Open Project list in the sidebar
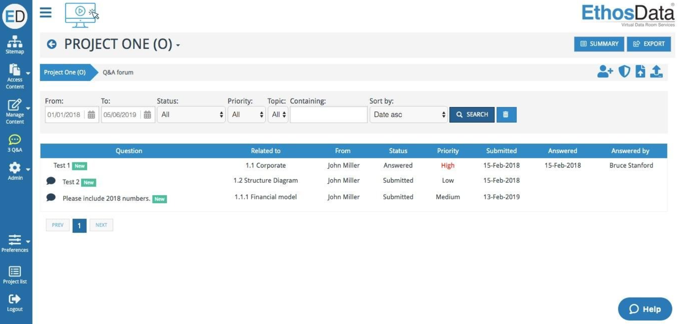Image resolution: width=681 pixels, height=324 pixels. tap(15, 275)
